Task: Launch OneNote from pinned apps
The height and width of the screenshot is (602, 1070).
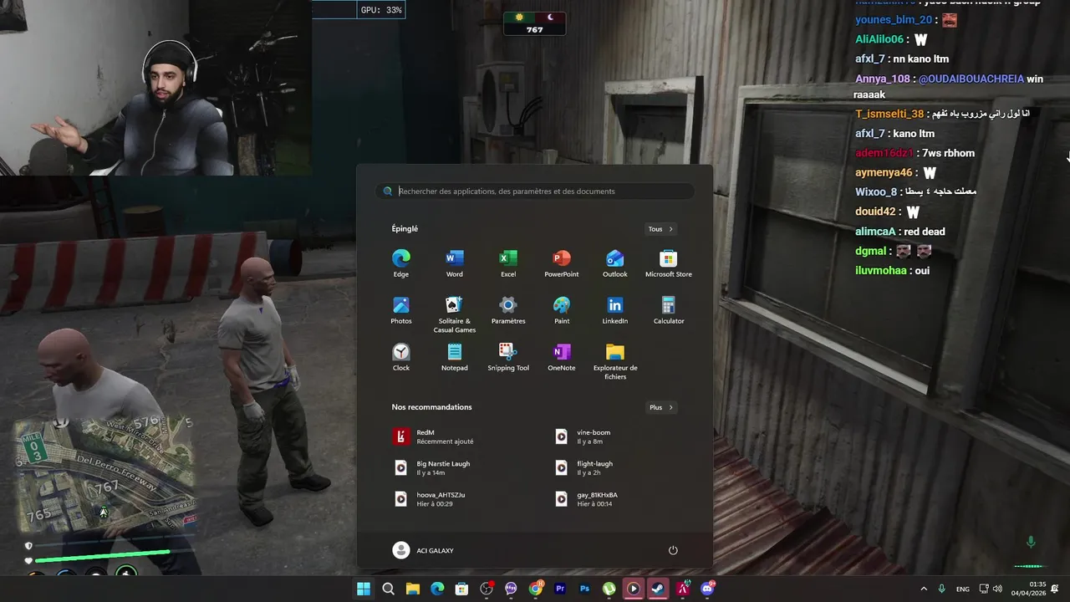Action: tap(562, 357)
